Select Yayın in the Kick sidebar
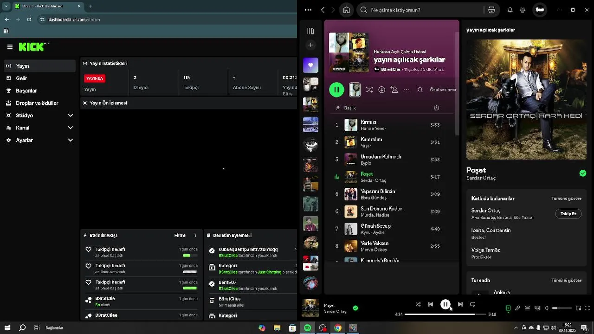The width and height of the screenshot is (594, 334). pos(39,66)
